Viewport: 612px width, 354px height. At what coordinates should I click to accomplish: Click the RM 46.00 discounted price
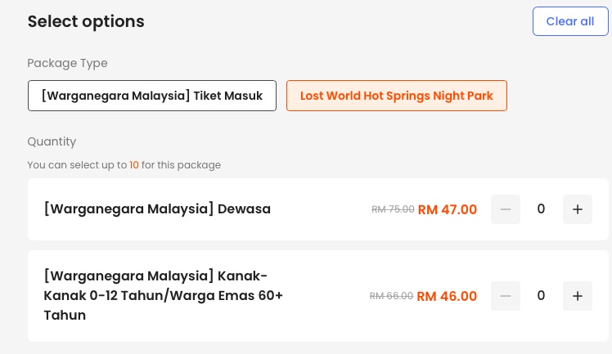point(447,296)
